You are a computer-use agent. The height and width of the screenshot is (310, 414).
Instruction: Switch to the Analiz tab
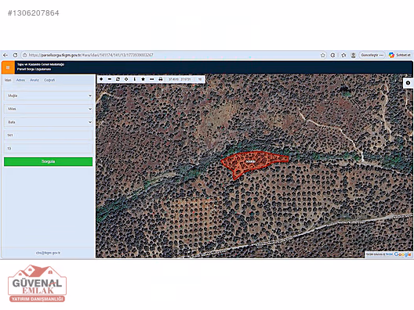click(34, 80)
